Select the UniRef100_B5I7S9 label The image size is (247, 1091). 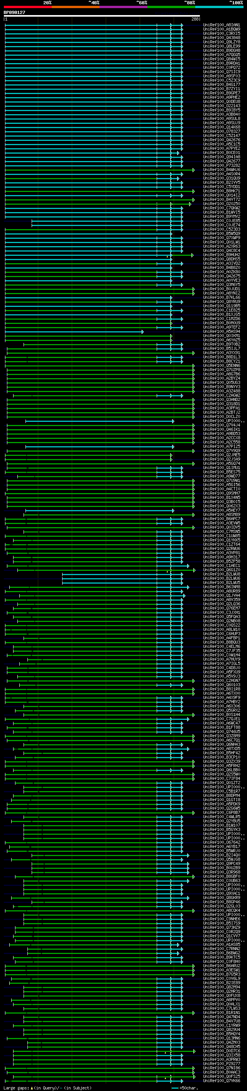point(222,923)
